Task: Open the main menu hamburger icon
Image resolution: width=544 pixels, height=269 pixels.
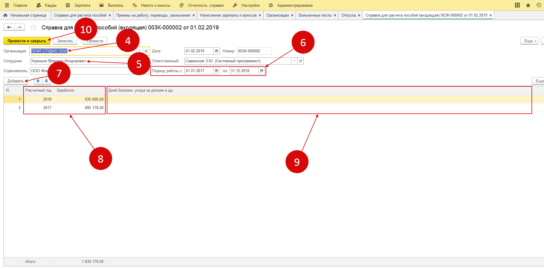Action: [x=7, y=5]
